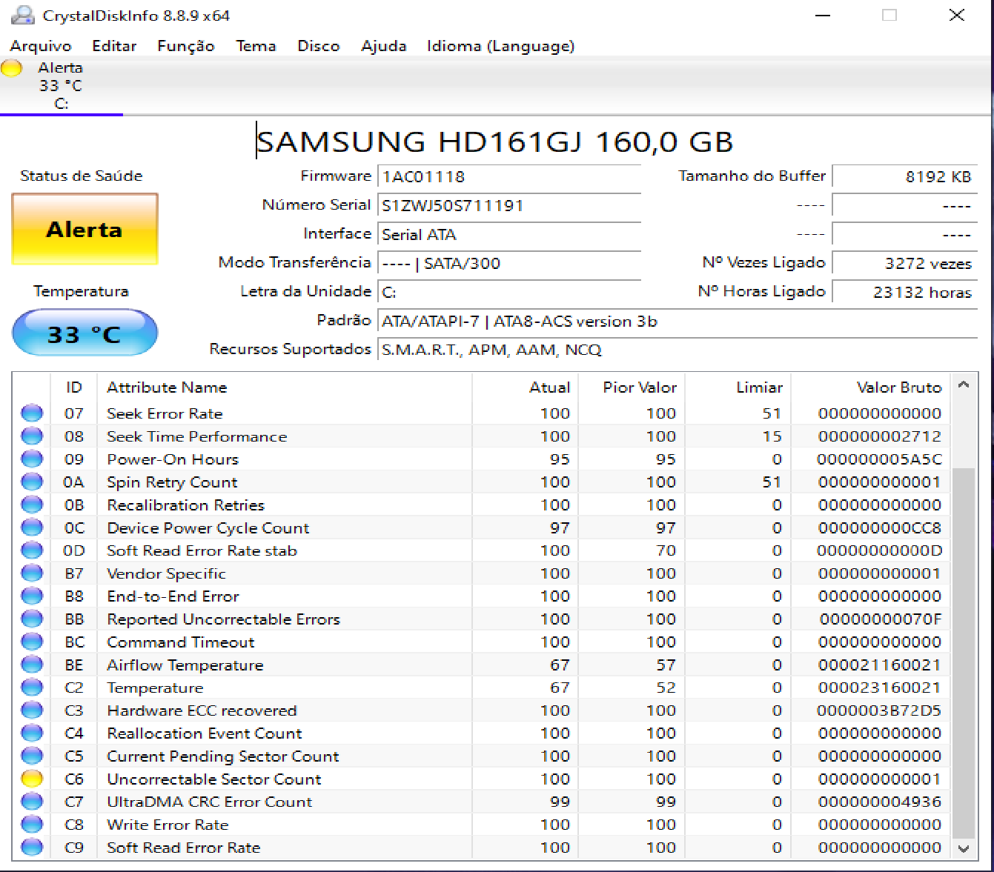Click the blue status icon for Soft Read Error Rate C9

[32, 848]
